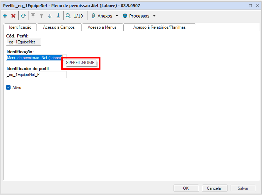The height and width of the screenshot is (195, 262).
Task: Go to next record down arrow
Action: (x=50, y=16)
